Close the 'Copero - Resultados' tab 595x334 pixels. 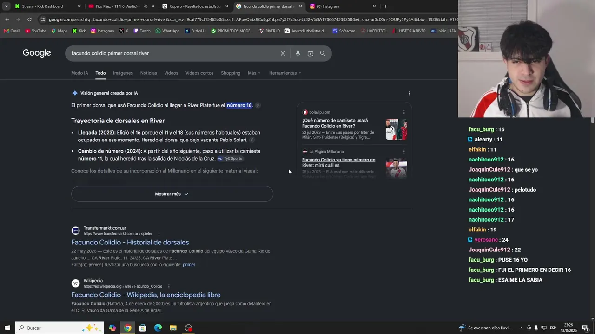pos(227,6)
